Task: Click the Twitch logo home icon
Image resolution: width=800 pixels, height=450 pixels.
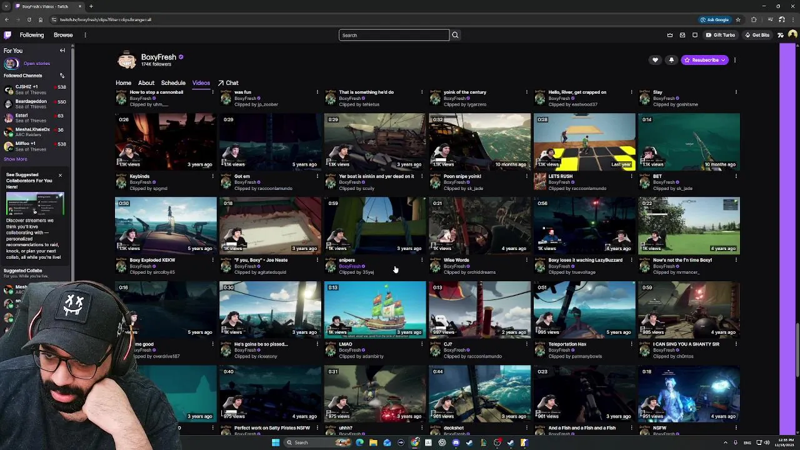Action: click(7, 35)
